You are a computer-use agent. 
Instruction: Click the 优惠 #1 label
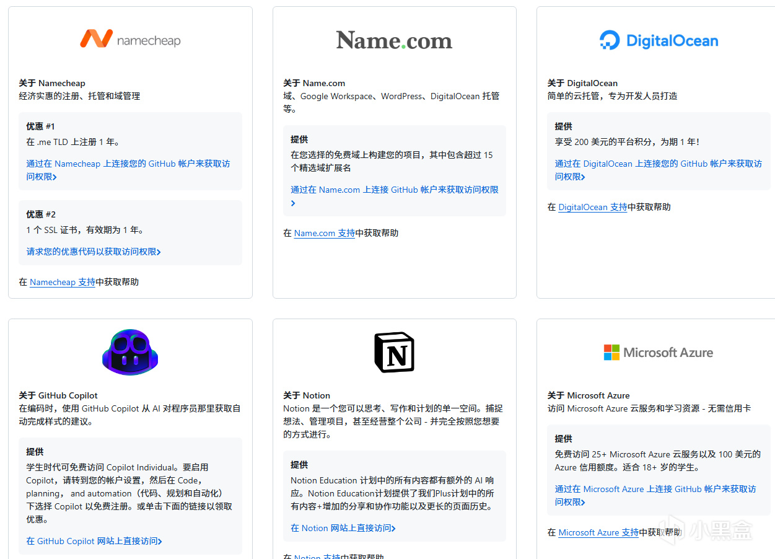tap(41, 126)
